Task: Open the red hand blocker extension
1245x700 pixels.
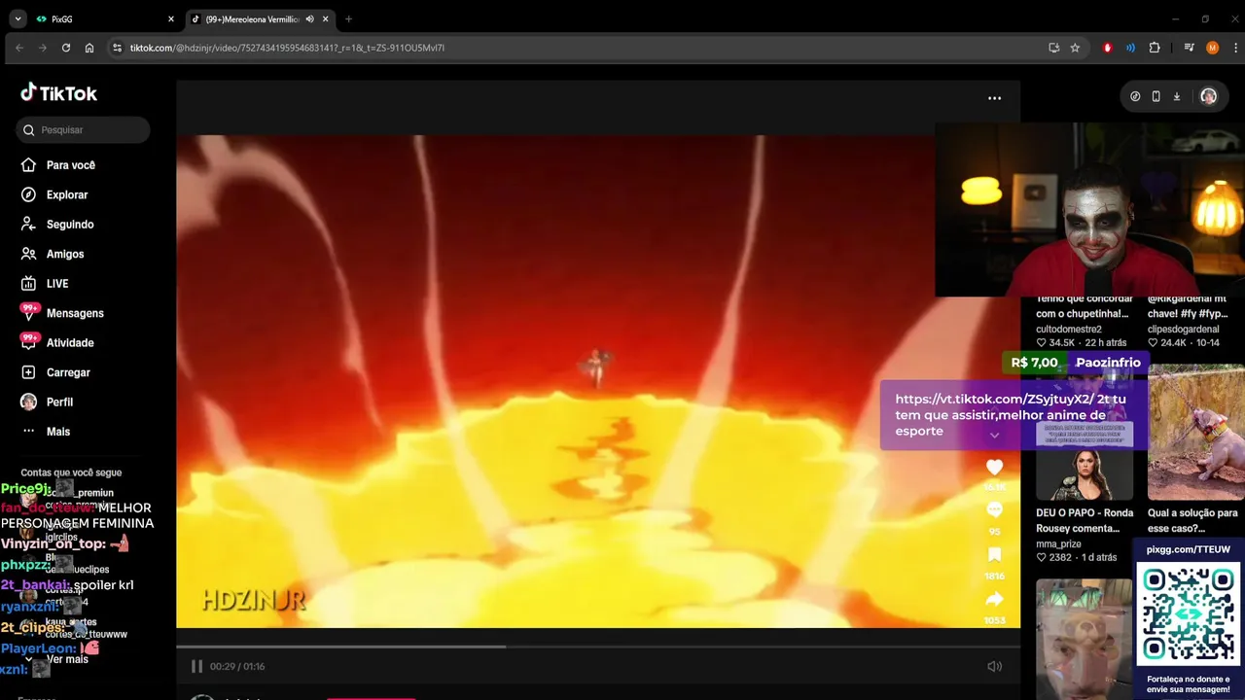Action: coord(1107,48)
